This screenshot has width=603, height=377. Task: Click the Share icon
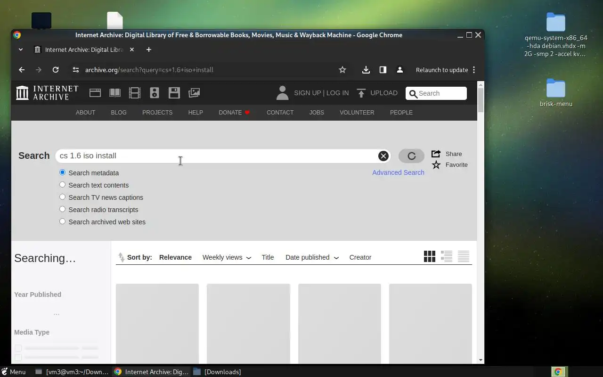436,154
